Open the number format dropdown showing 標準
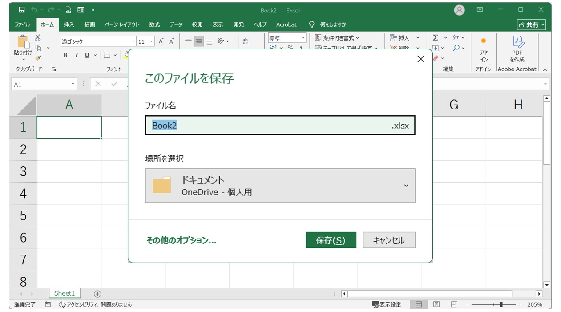 [303, 38]
